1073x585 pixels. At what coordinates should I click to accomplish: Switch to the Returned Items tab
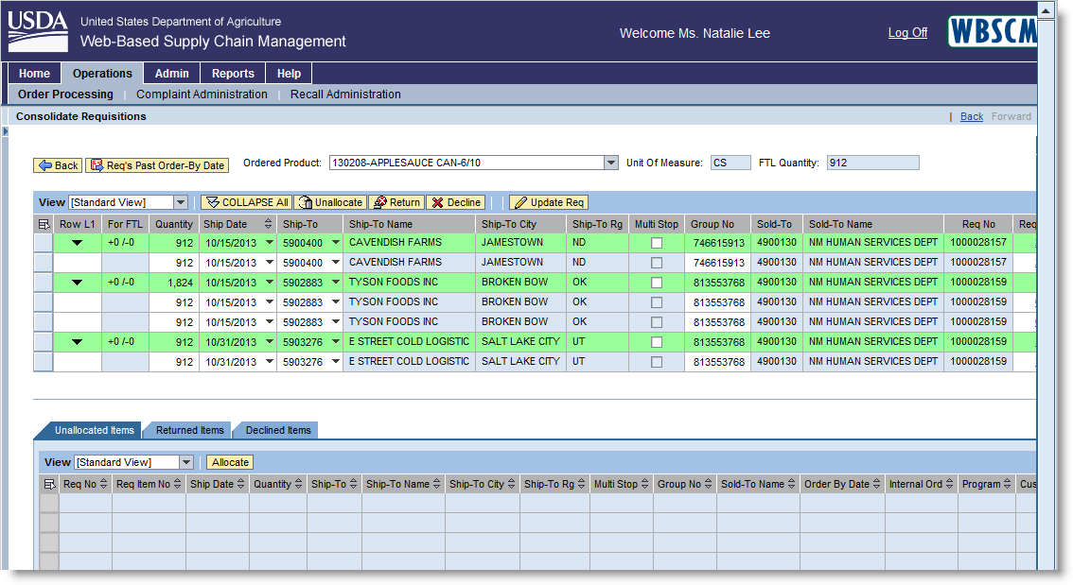tap(189, 430)
